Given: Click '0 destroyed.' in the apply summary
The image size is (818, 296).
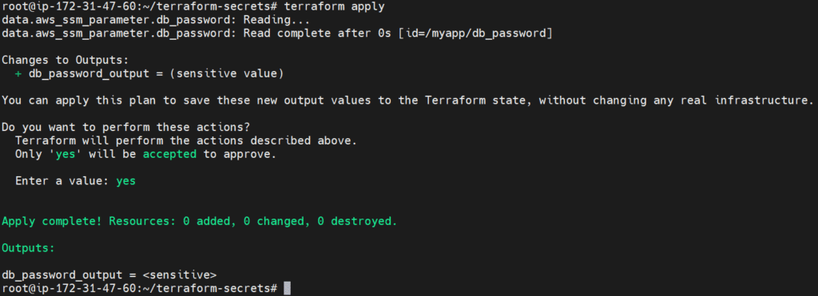Looking at the screenshot, I should (x=357, y=221).
